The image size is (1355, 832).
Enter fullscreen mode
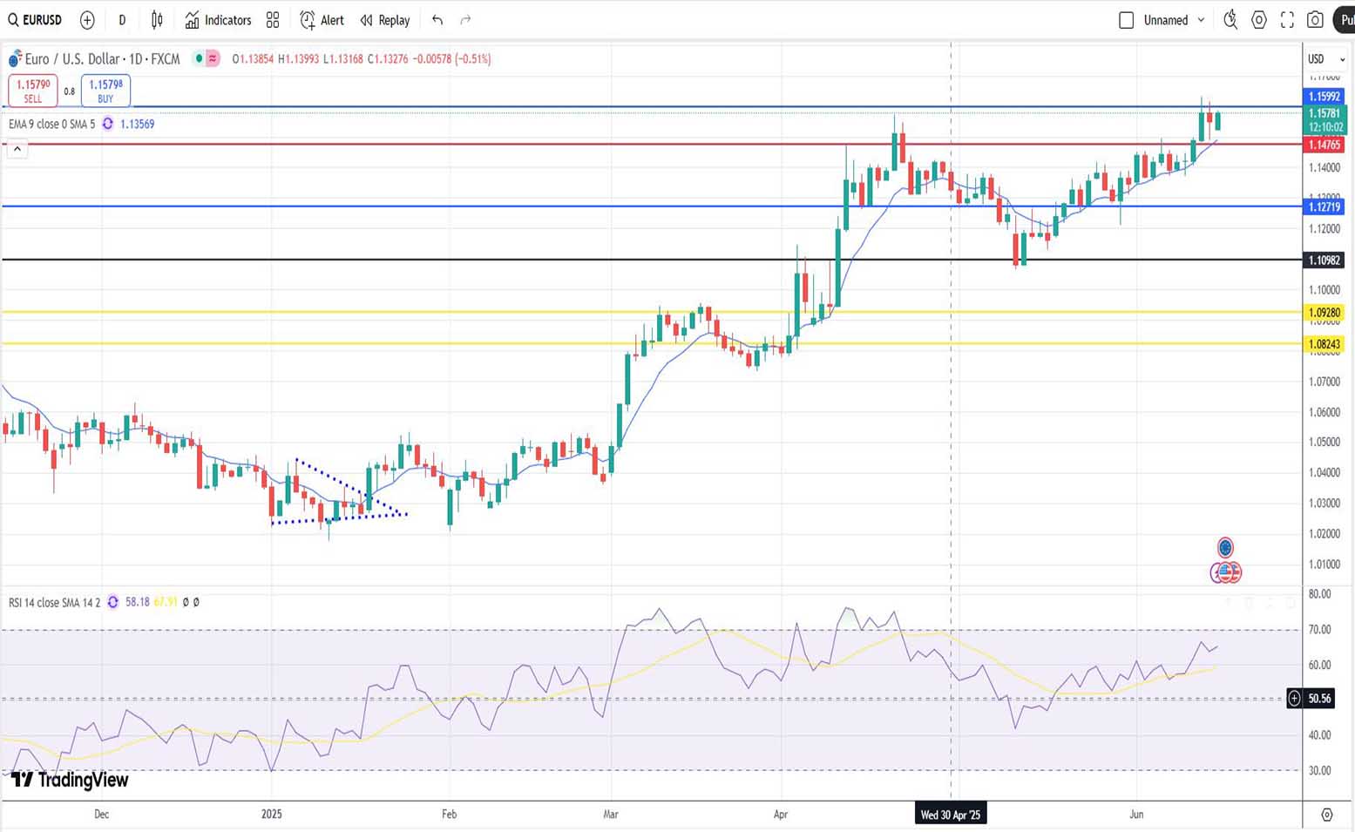click(1287, 20)
